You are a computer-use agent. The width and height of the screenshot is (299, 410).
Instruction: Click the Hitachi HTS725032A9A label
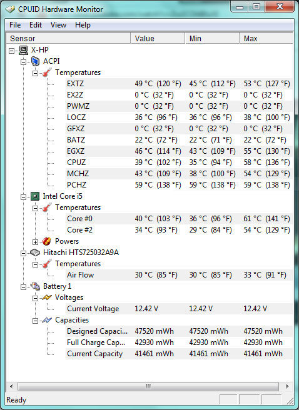click(81, 252)
